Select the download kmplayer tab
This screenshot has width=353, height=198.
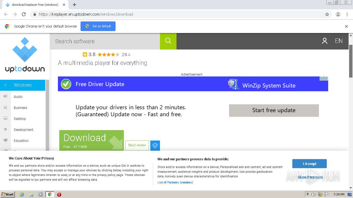click(x=35, y=5)
